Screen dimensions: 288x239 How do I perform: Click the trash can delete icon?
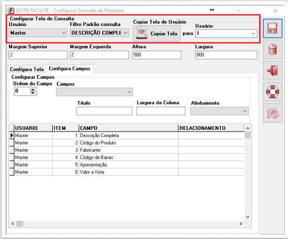click(272, 50)
